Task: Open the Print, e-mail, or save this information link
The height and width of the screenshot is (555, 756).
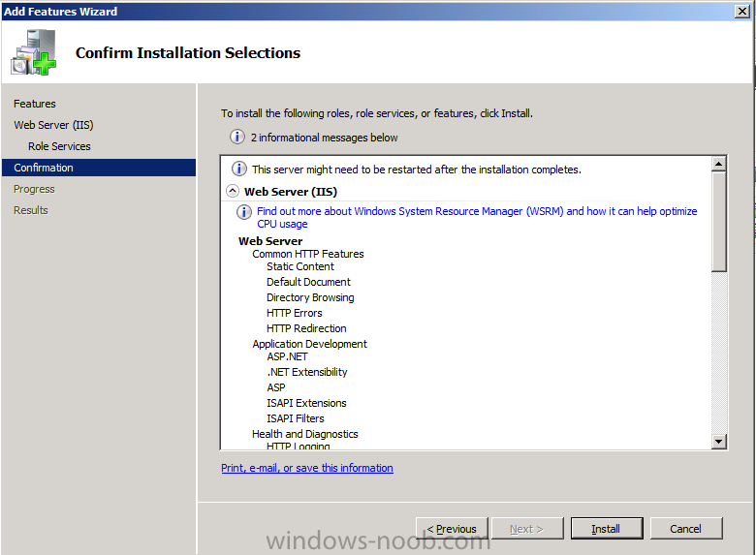Action: pyautogui.click(x=307, y=468)
